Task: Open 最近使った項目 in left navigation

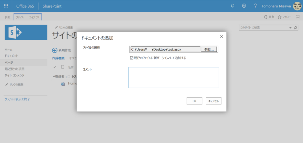Action: click(15, 69)
